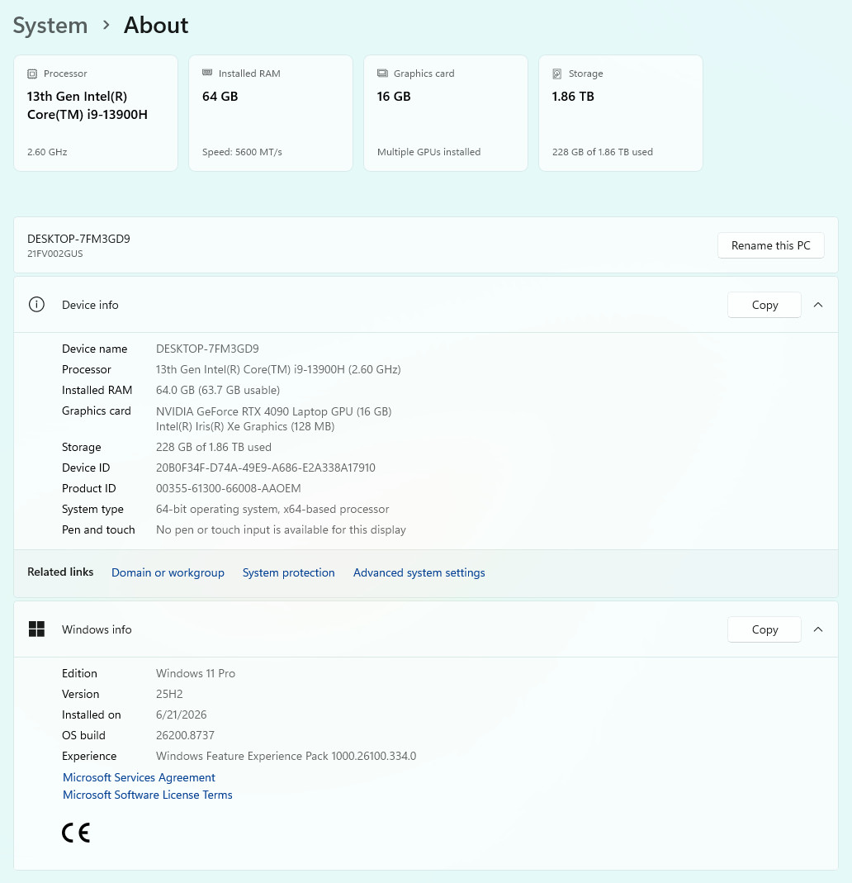Image resolution: width=852 pixels, height=883 pixels.
Task: Click the Experience row label
Action: (89, 756)
